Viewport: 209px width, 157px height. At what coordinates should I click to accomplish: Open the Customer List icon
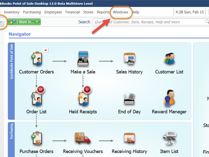click(169, 58)
